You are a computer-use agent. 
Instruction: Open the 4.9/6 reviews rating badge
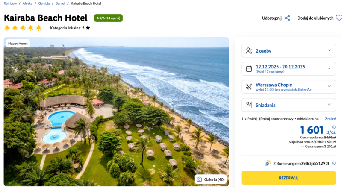coord(108,18)
